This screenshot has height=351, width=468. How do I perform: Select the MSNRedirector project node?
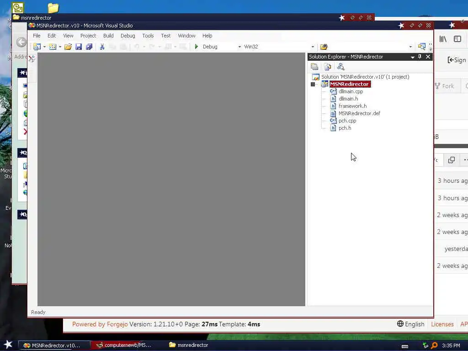pyautogui.click(x=350, y=84)
